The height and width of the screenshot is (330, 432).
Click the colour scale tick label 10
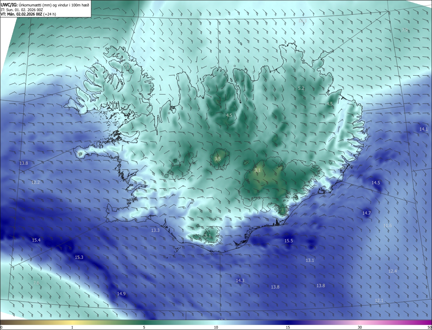point(216,327)
